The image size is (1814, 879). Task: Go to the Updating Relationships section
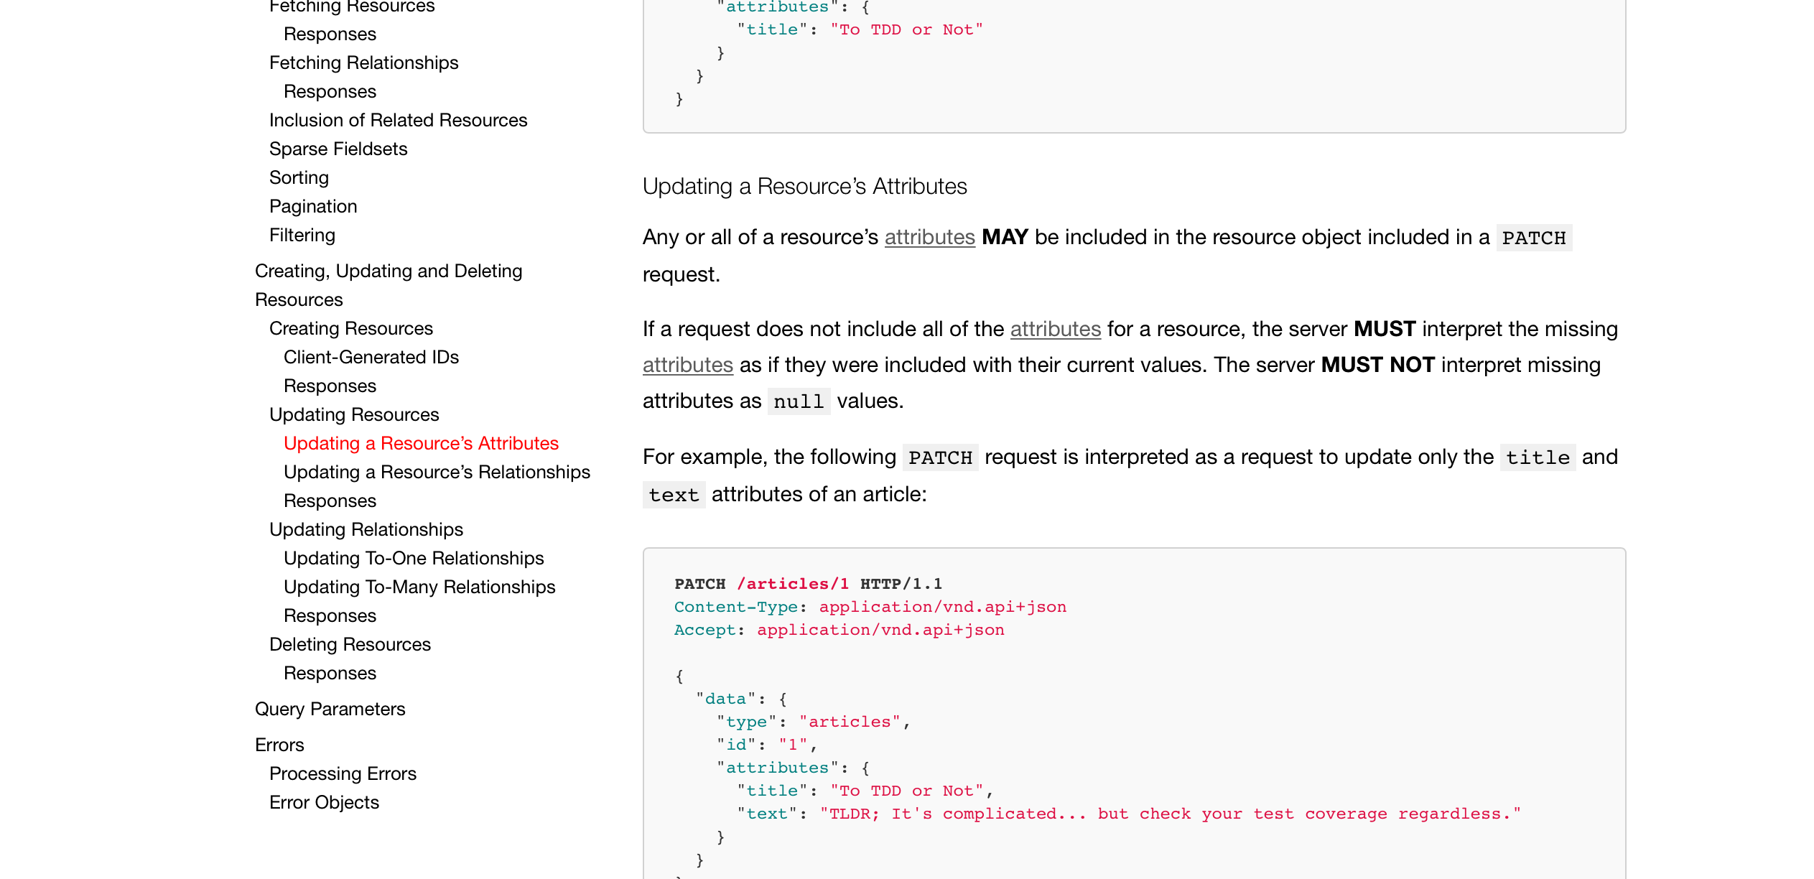point(366,529)
